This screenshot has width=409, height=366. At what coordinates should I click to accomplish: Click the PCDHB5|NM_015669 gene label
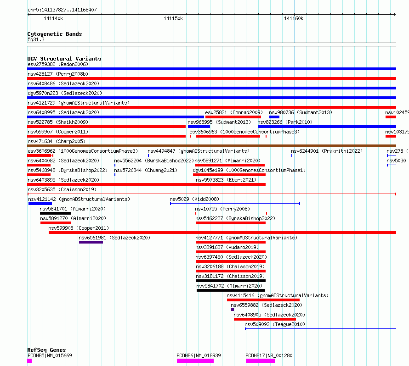click(x=50, y=355)
